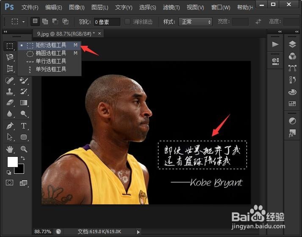
Task: Swap width and height values icon
Action: click(258, 21)
